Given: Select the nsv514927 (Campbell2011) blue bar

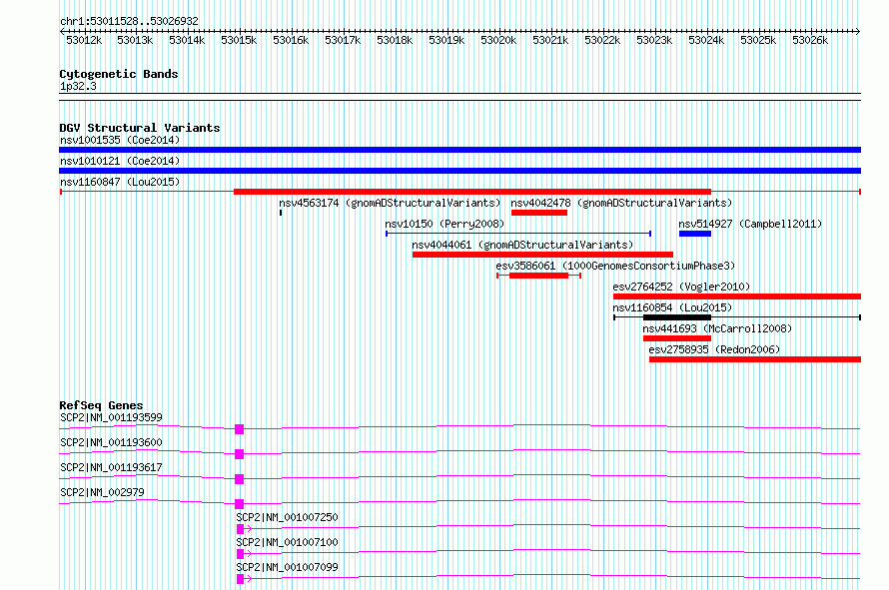Looking at the screenshot, I should [x=695, y=234].
